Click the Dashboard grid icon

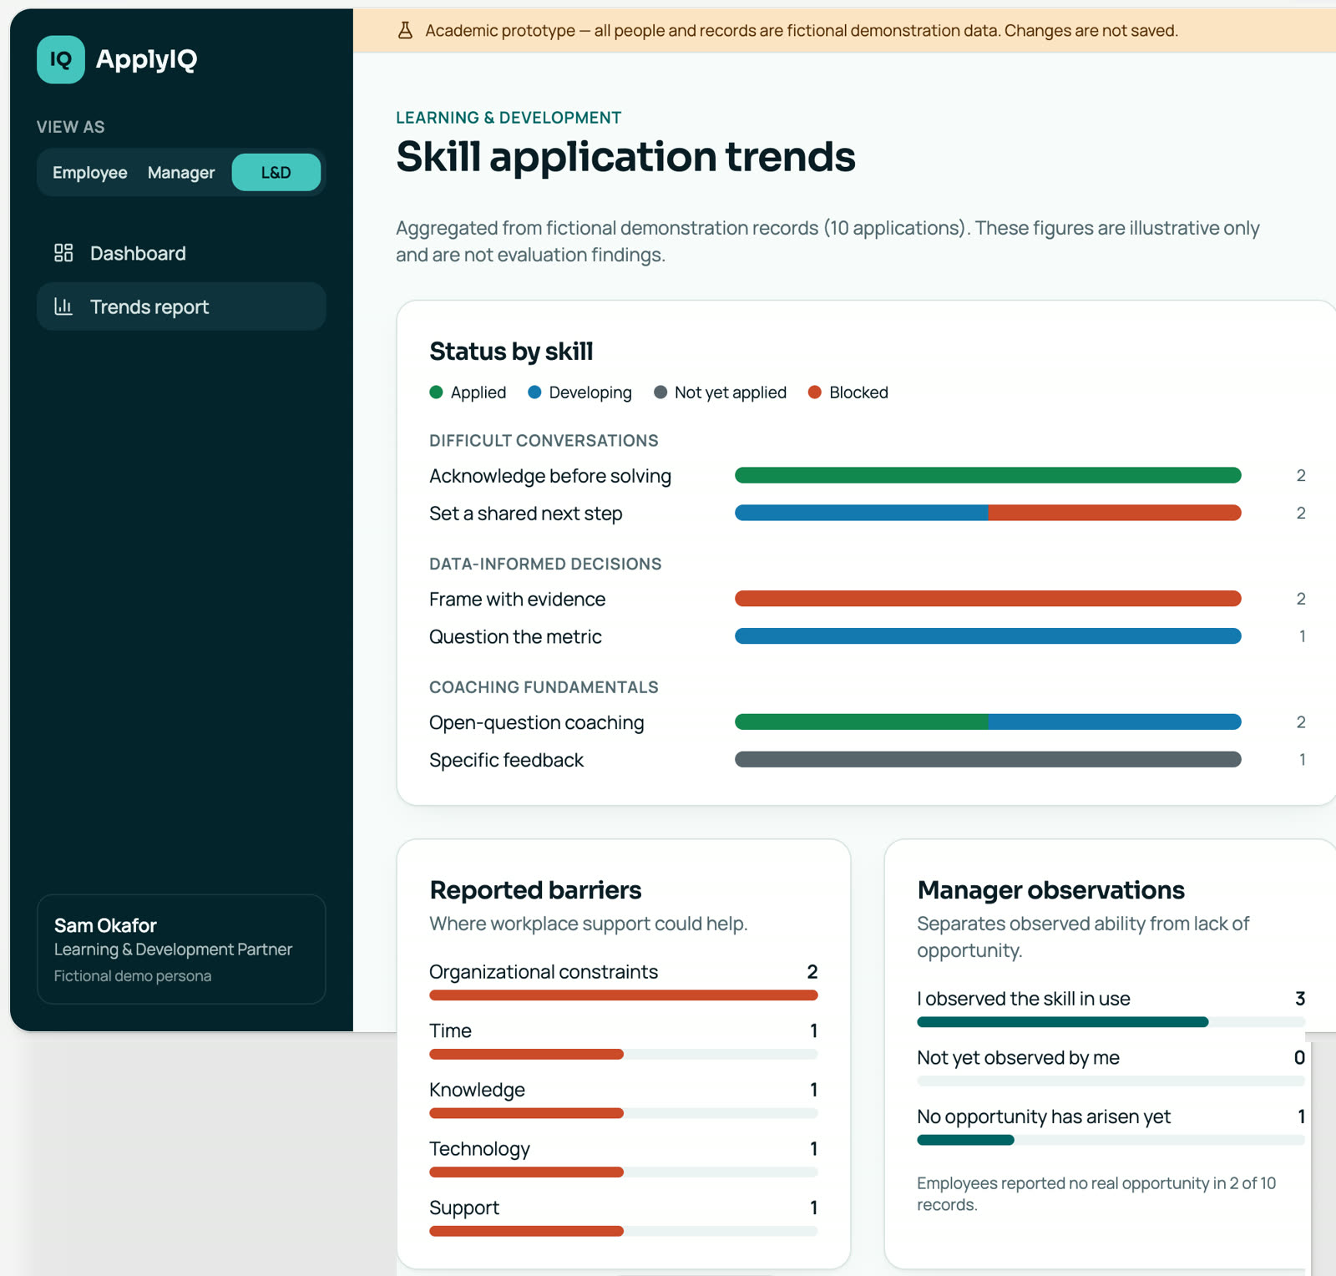(x=63, y=253)
